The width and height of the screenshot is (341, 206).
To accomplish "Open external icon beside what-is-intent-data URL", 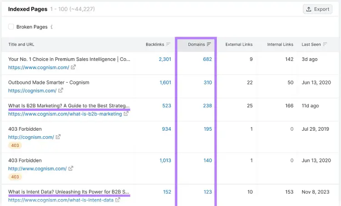I will pyautogui.click(x=118, y=200).
